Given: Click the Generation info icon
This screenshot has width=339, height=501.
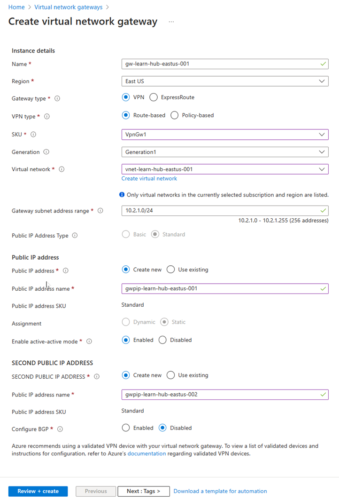Looking at the screenshot, I should click(46, 152).
